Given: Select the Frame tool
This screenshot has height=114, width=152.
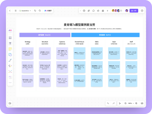Looking at the screenshot, I should pyautogui.click(x=10, y=38).
